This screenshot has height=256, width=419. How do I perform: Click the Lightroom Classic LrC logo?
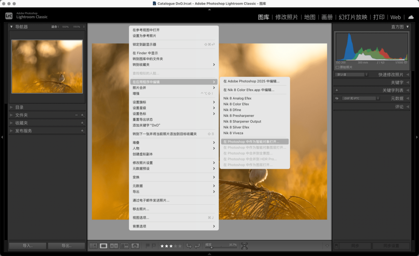point(9,16)
